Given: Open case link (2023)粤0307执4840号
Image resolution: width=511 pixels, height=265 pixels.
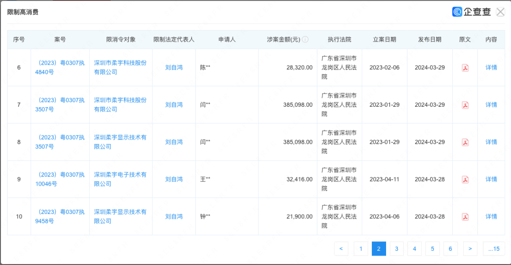Looking at the screenshot, I should point(60,67).
